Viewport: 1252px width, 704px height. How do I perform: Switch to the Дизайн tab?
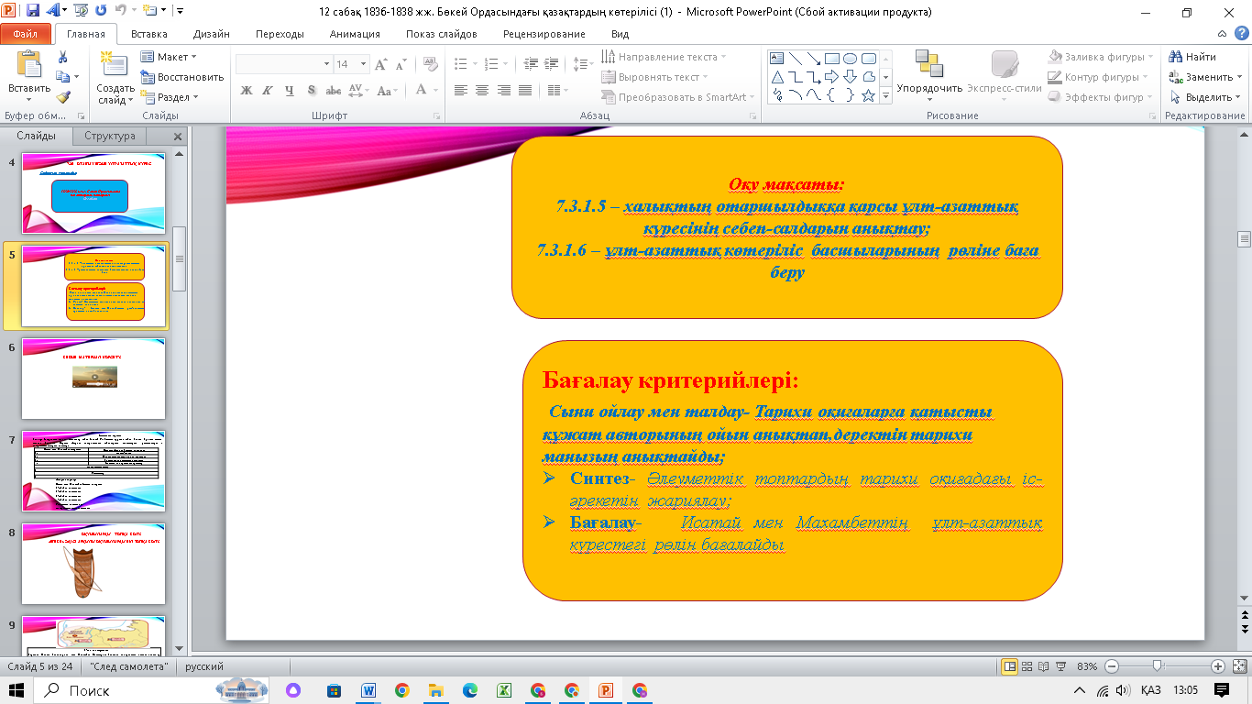(x=211, y=34)
